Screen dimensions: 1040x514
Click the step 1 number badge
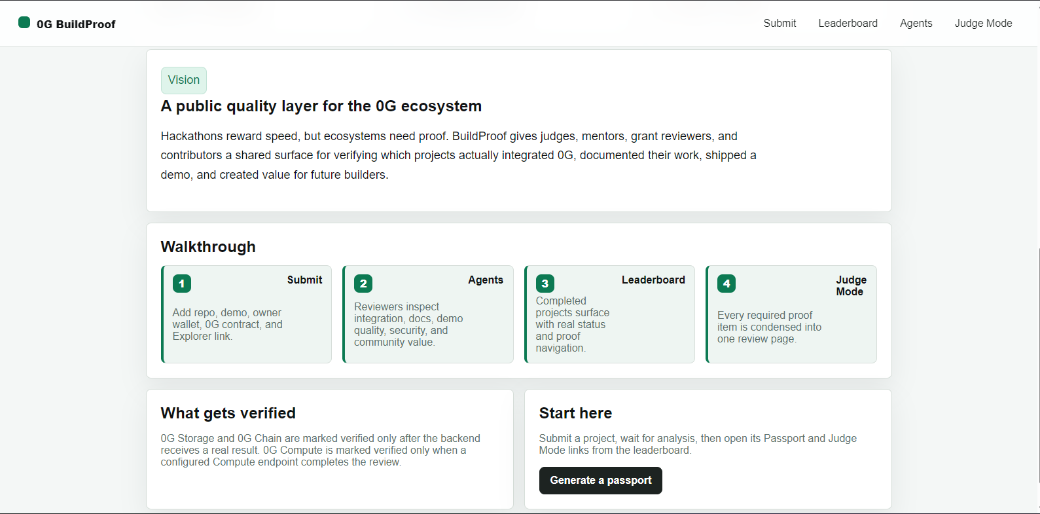click(182, 284)
